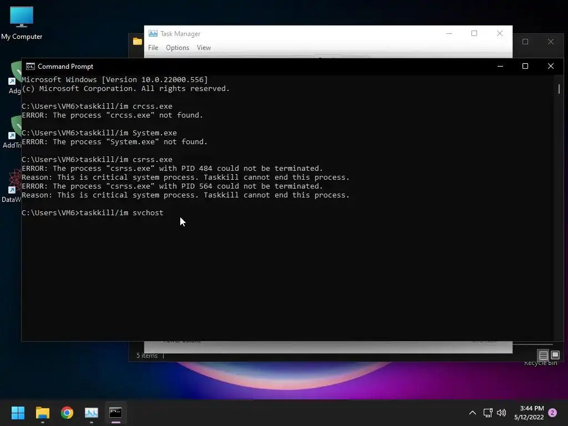The image size is (568, 426).
Task: Open the network status tray icon
Action: 488,413
